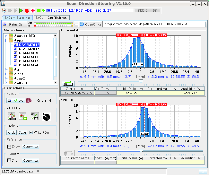The image size is (209, 176).
Task: Click the red grid icon beside Move
Action: click(29, 100)
